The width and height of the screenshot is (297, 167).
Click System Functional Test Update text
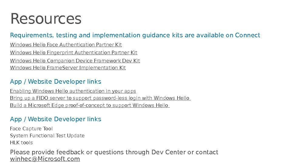click(47, 135)
